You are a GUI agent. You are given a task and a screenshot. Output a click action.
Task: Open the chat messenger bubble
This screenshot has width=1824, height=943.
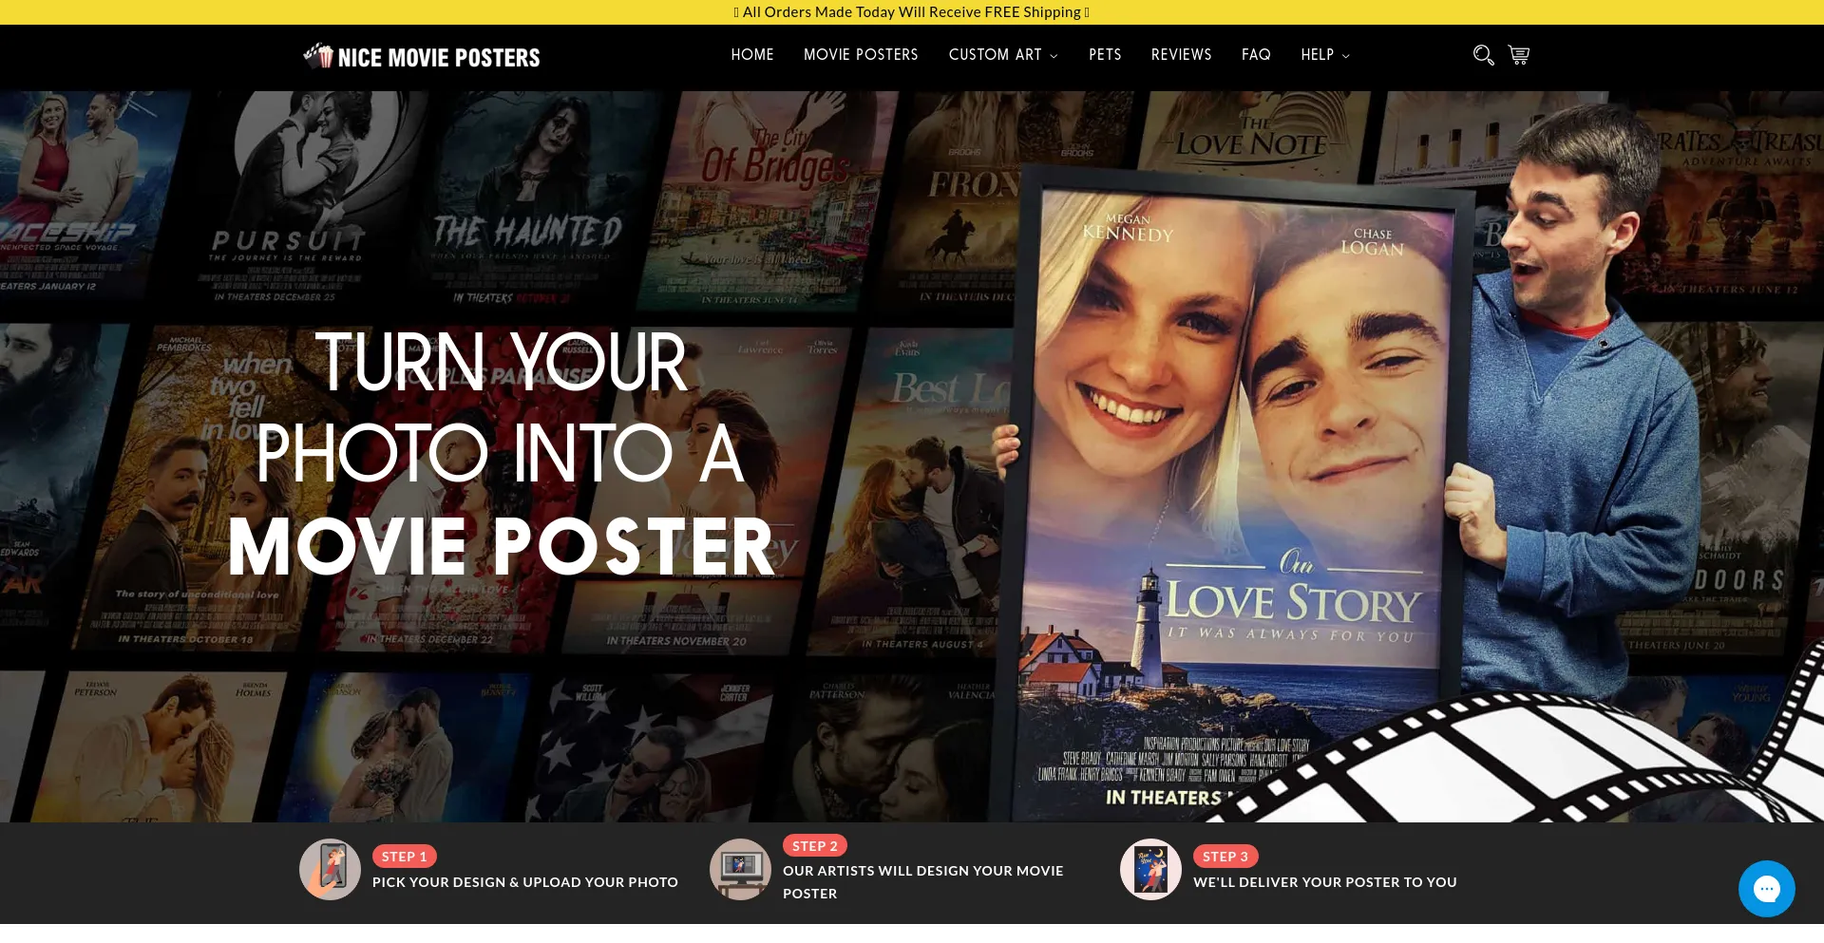1766,889
